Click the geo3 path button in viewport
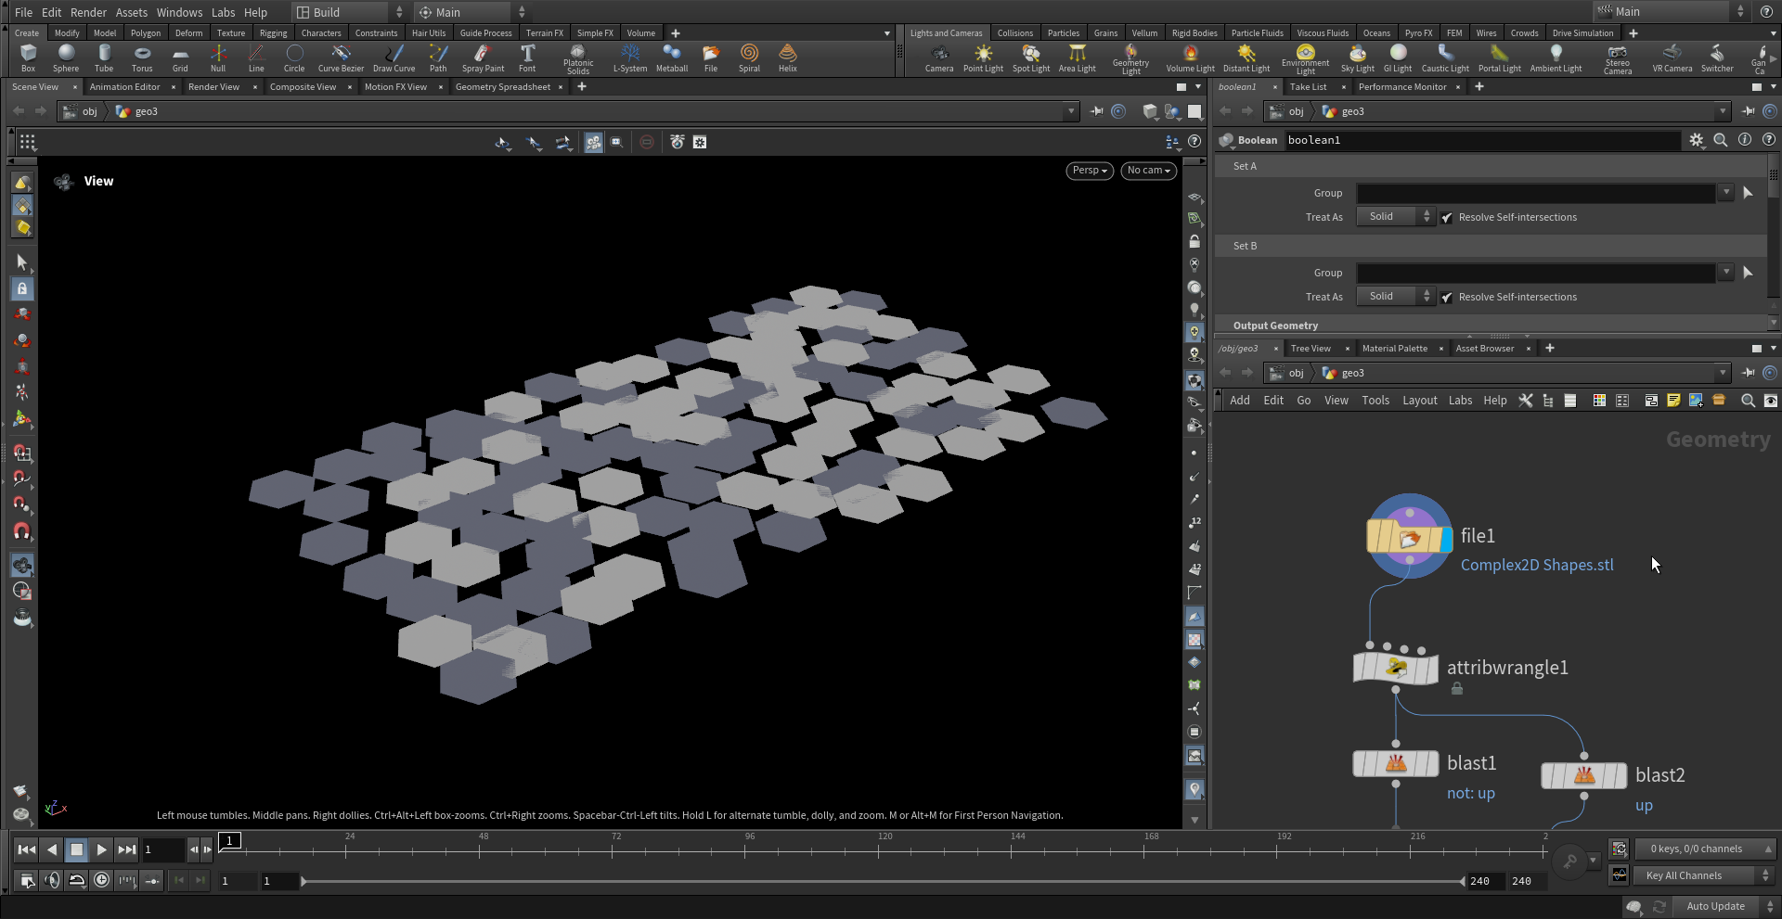The image size is (1782, 919). 136,111
